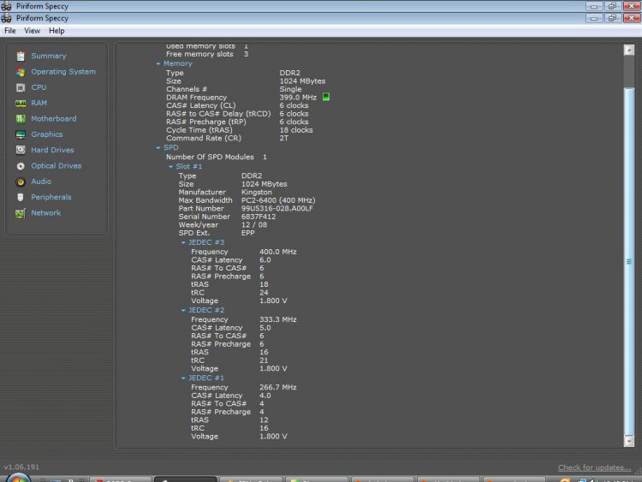Click the RAM label in sidebar

pyautogui.click(x=39, y=104)
